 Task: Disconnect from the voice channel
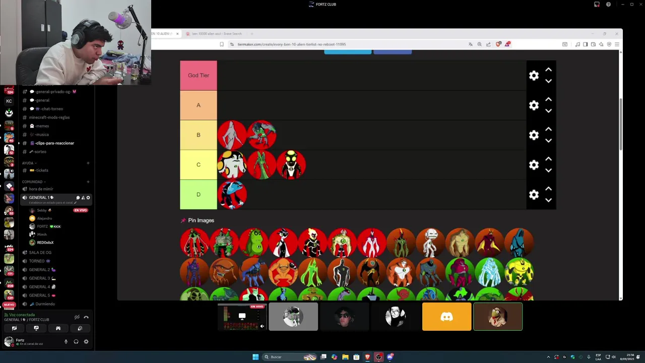(x=86, y=317)
